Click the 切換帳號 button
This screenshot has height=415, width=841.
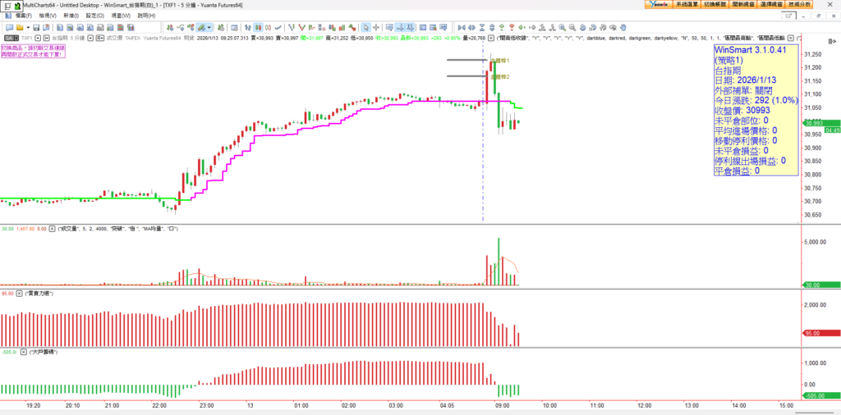pos(715,5)
